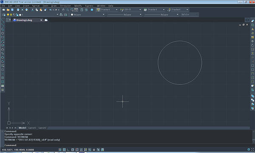Click the Cut scissors icon
The image size is (255, 153).
[32, 10]
